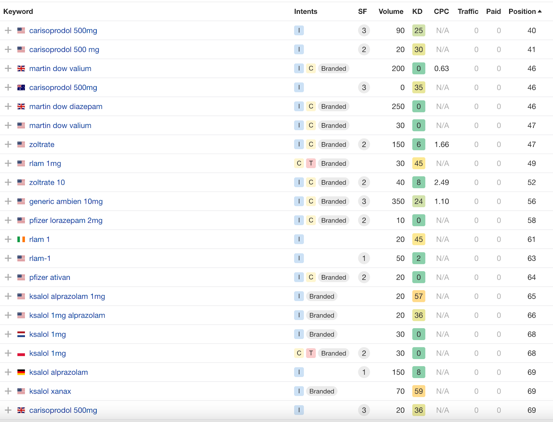553x422 pixels.
Task: Click the 'T' transactional badge on rlam 1mg
Action: click(311, 163)
